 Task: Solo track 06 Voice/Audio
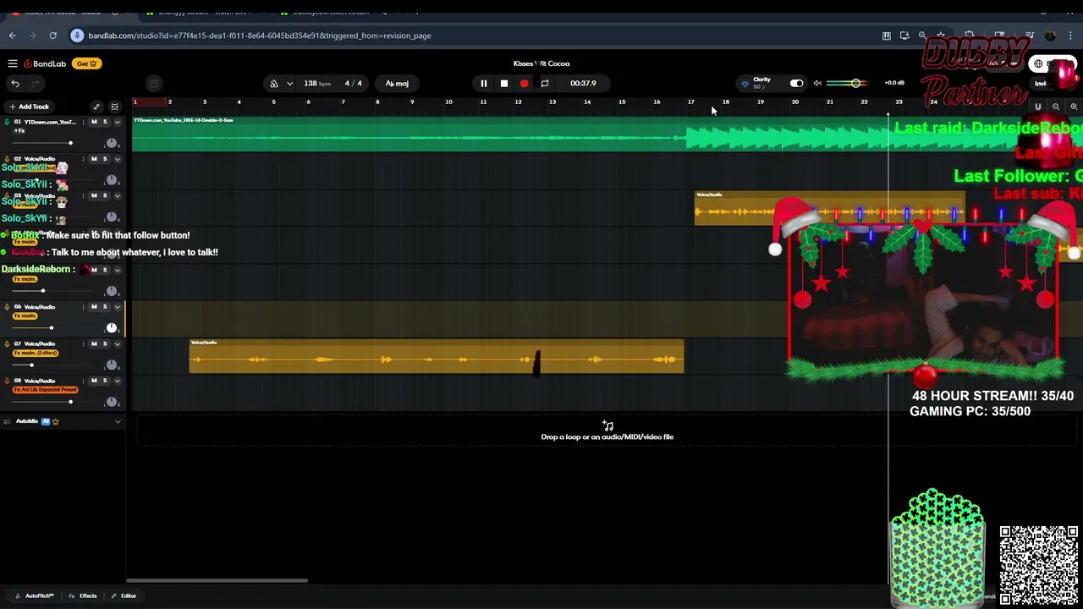(x=105, y=307)
